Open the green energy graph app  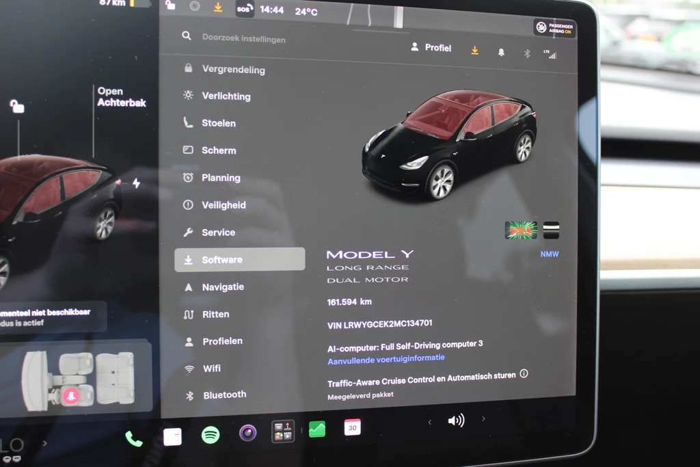click(317, 429)
